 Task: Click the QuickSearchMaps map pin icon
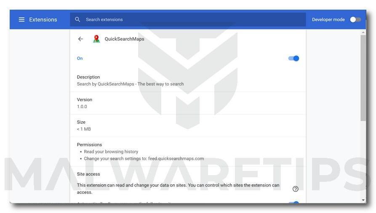click(96, 39)
